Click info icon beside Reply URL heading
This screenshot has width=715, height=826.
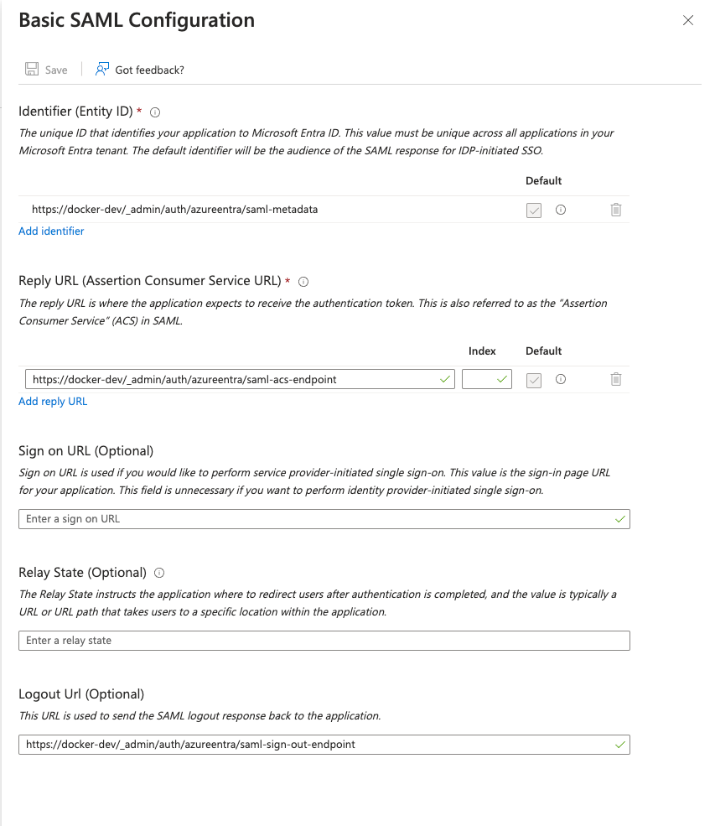tap(303, 282)
